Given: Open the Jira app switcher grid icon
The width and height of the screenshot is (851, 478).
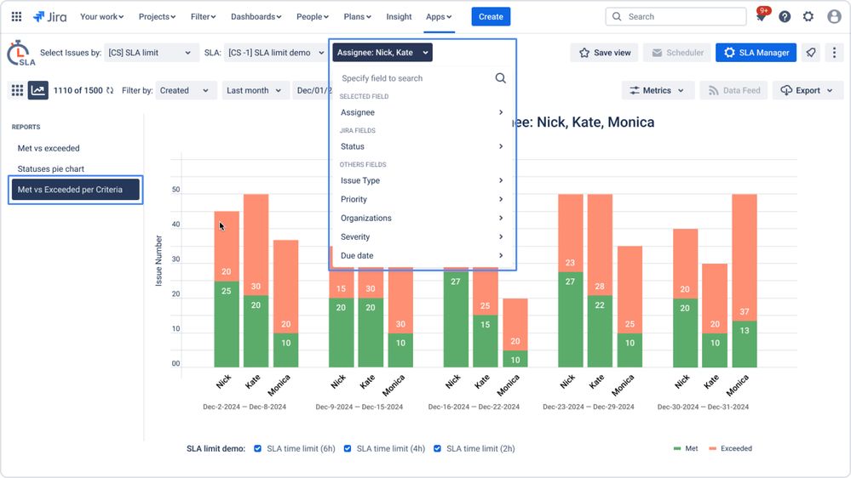Looking at the screenshot, I should tap(16, 17).
